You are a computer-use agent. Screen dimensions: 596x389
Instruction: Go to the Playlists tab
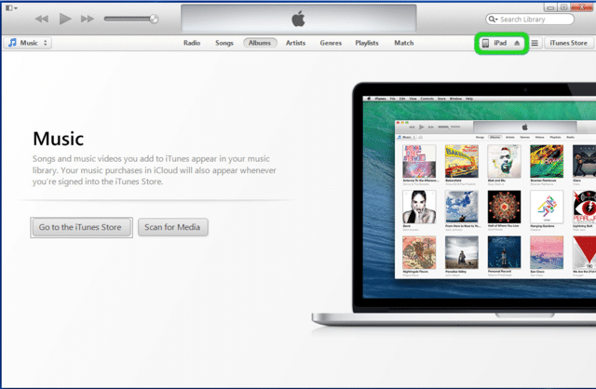point(366,43)
